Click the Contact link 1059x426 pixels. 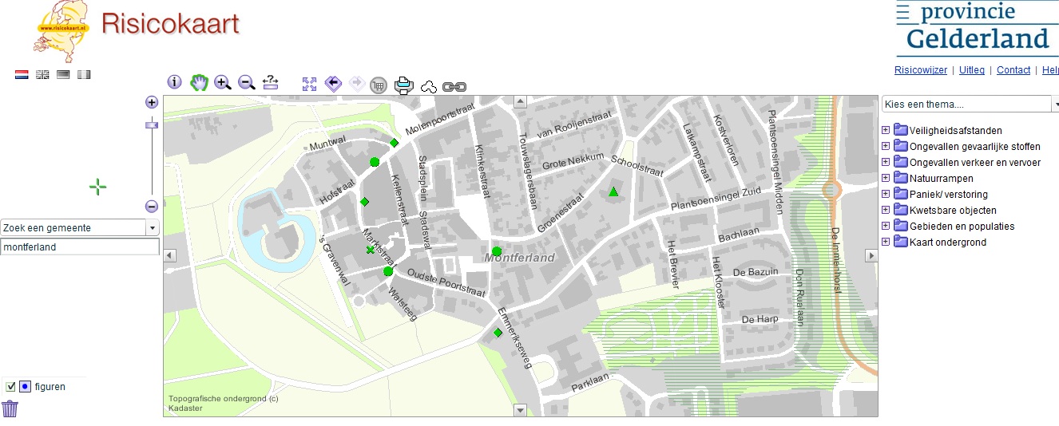1013,70
